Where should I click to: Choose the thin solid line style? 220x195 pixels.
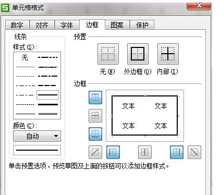click(25, 114)
